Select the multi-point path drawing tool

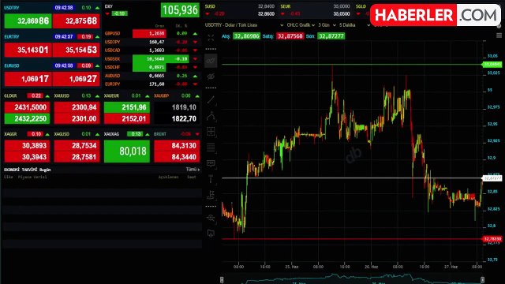click(x=211, y=116)
